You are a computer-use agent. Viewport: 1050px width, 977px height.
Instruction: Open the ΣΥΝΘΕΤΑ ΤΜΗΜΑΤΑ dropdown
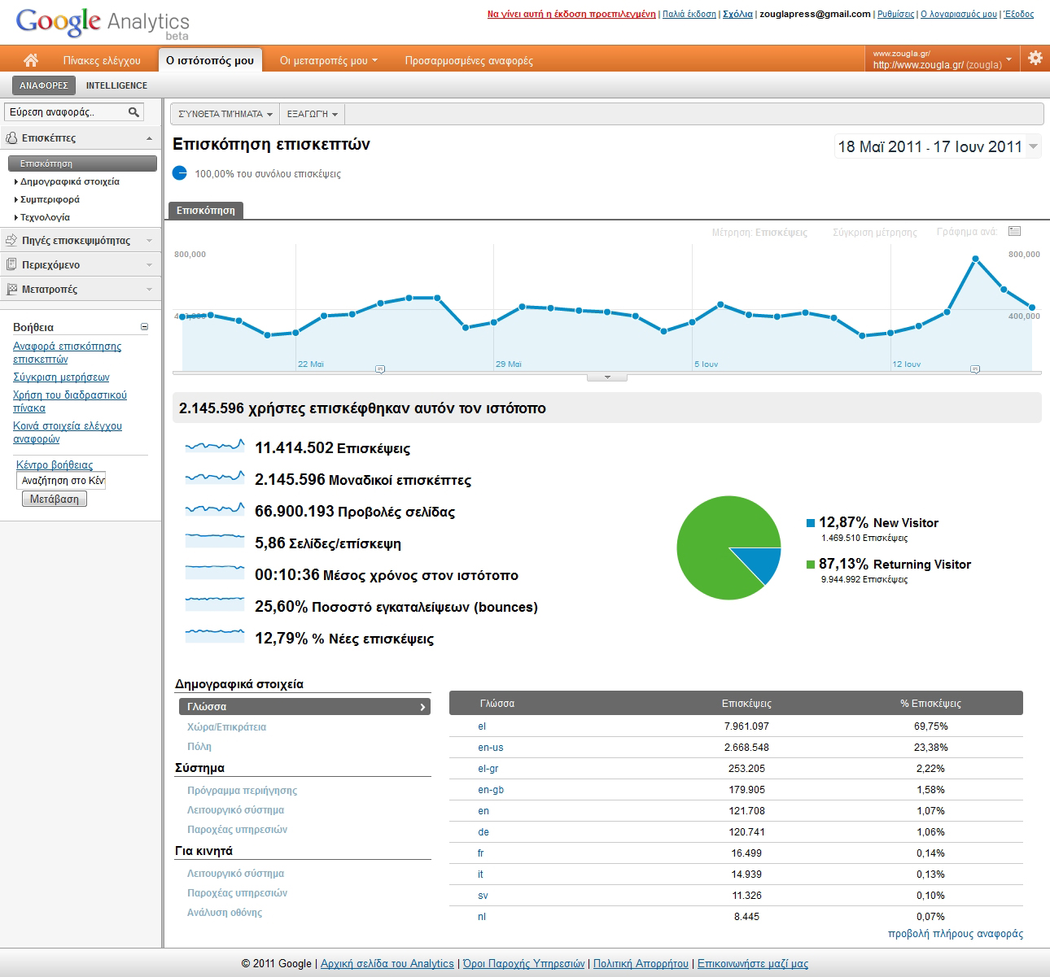[225, 114]
